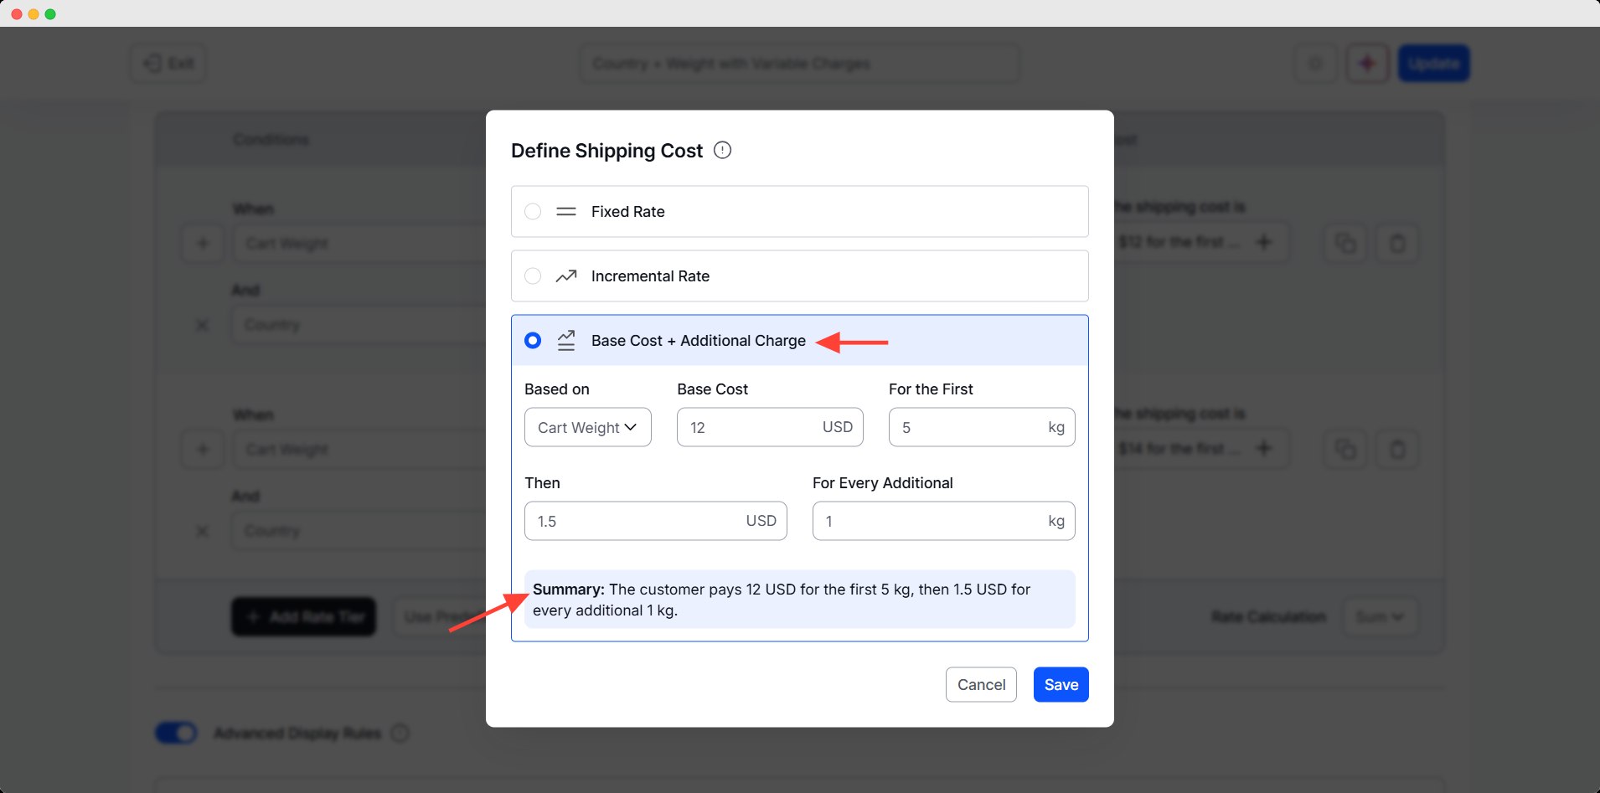
Task: Click the AI sparkle icon beside Update
Action: coord(1367,63)
